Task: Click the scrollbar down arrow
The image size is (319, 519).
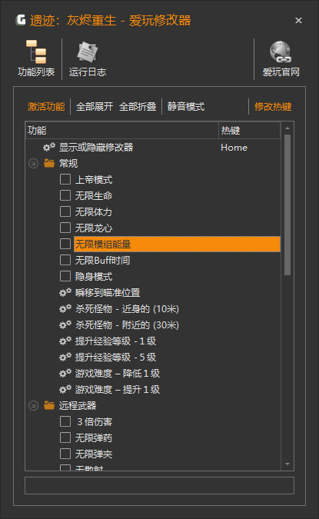Action: click(x=287, y=464)
